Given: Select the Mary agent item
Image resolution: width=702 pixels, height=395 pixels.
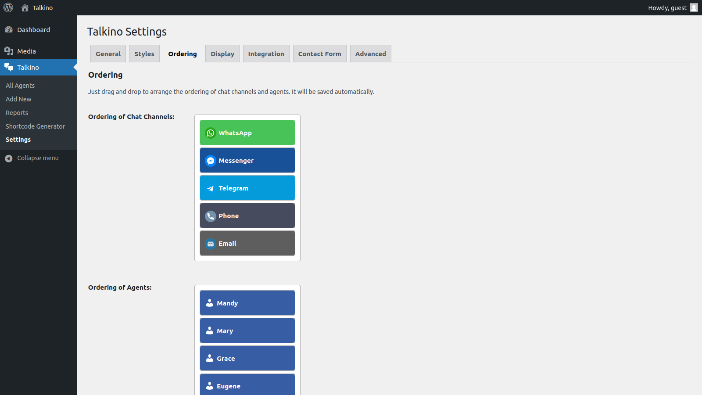Looking at the screenshot, I should coord(247,330).
